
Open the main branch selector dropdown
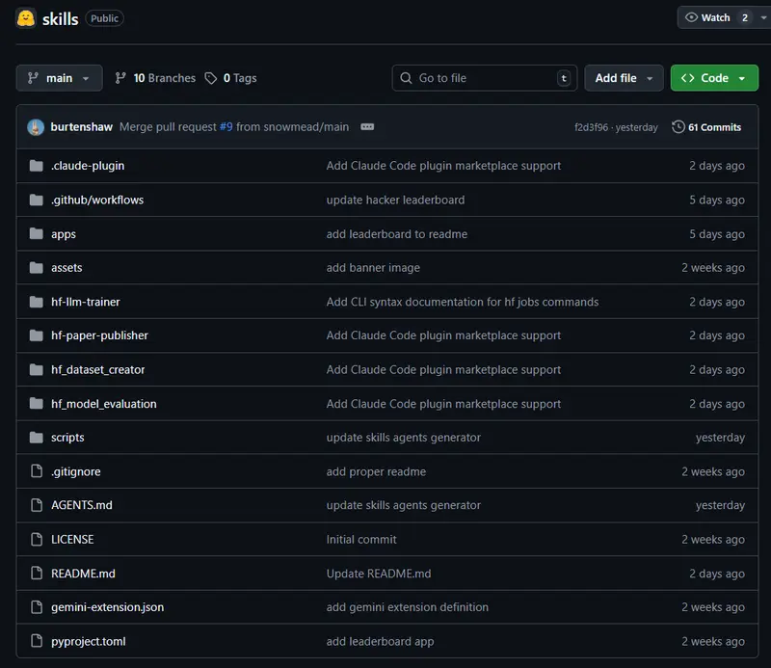click(59, 78)
